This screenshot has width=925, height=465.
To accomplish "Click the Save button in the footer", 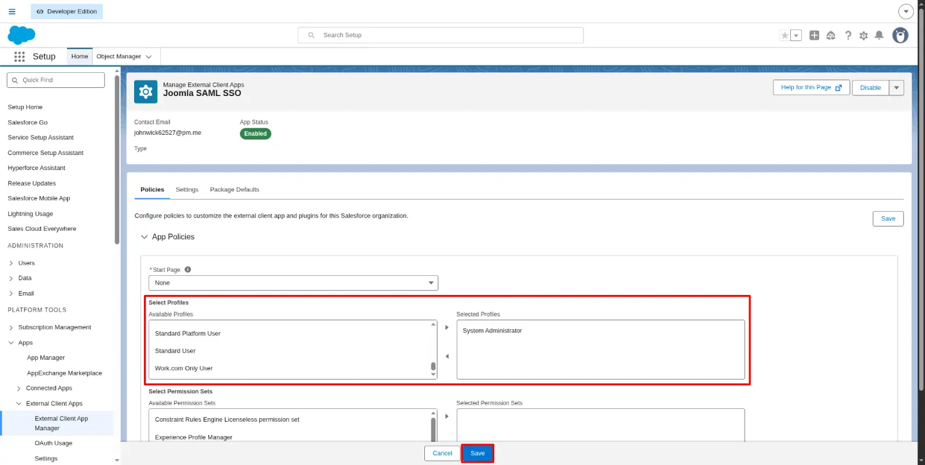I will (x=478, y=453).
